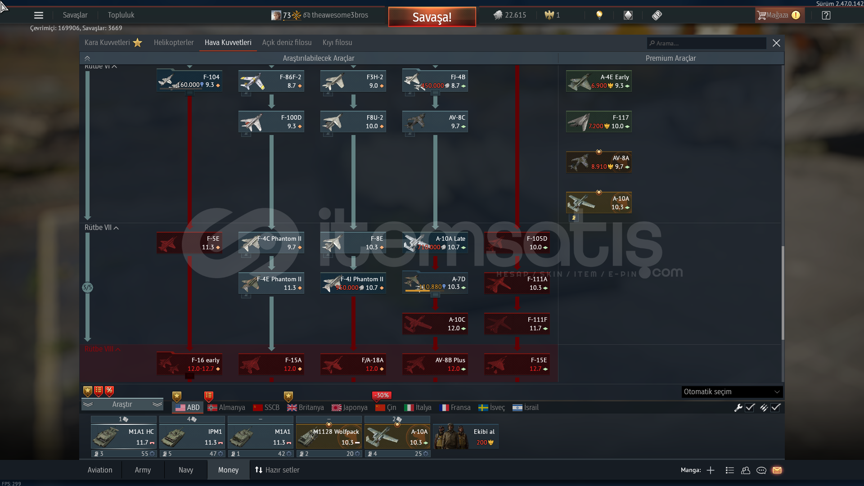This screenshot has width=864, height=486.
Task: Close the research tree with X
Action: 776,43
